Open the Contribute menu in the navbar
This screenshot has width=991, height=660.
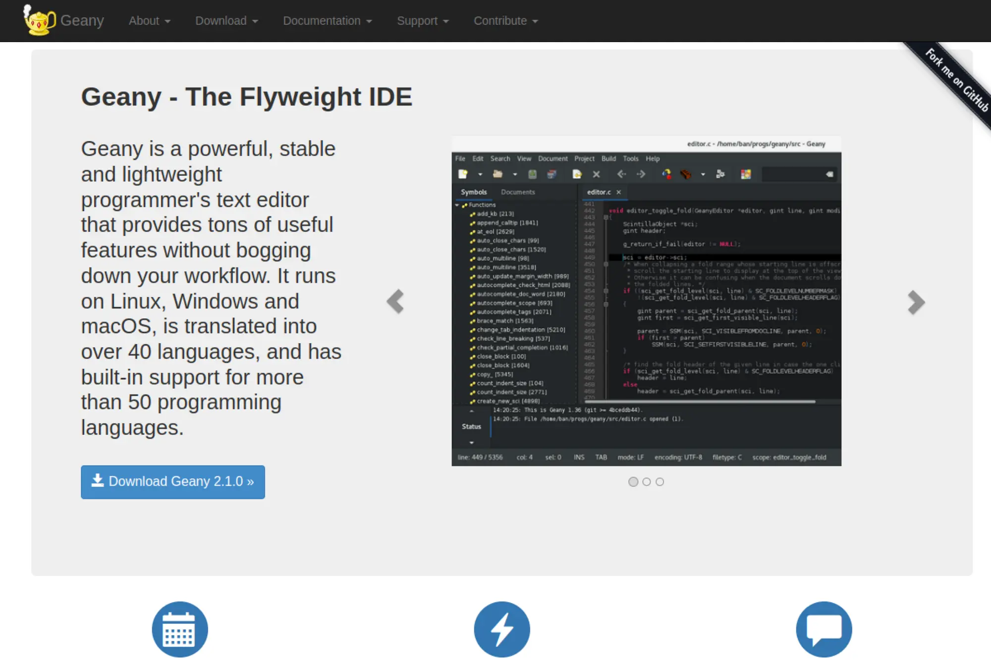tap(505, 21)
